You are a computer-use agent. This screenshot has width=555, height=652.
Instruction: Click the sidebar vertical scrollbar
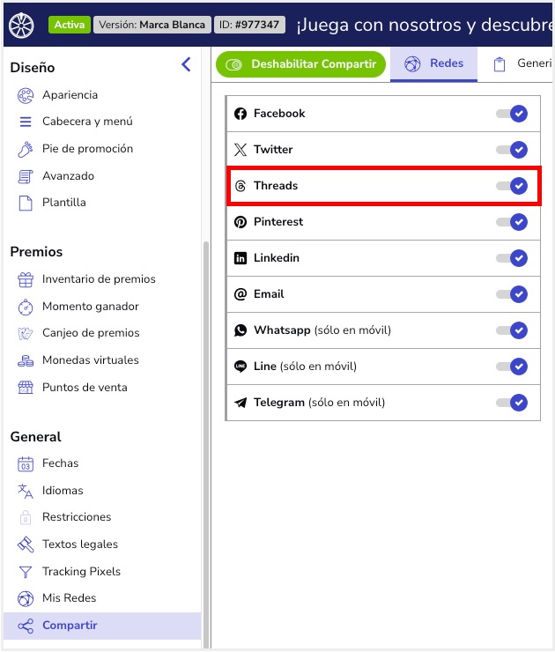205,445
